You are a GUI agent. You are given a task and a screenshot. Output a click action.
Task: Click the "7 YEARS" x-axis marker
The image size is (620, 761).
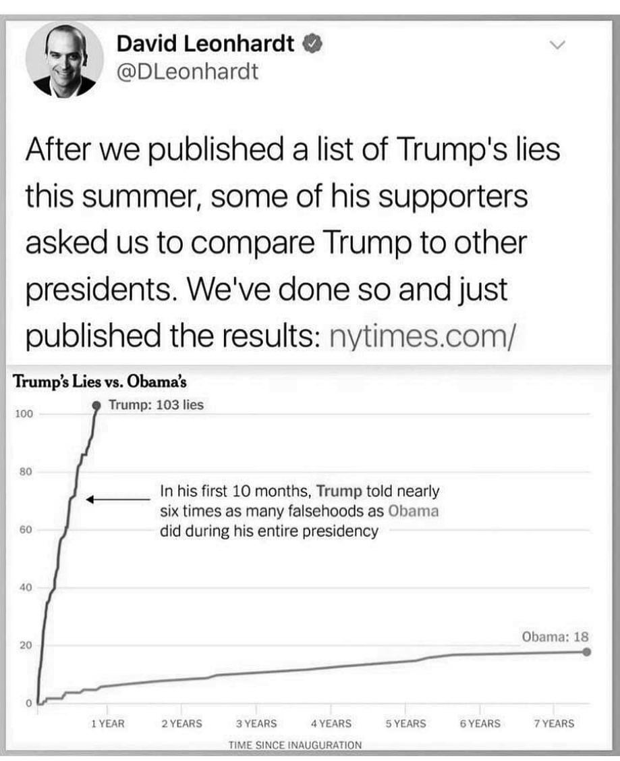554,723
